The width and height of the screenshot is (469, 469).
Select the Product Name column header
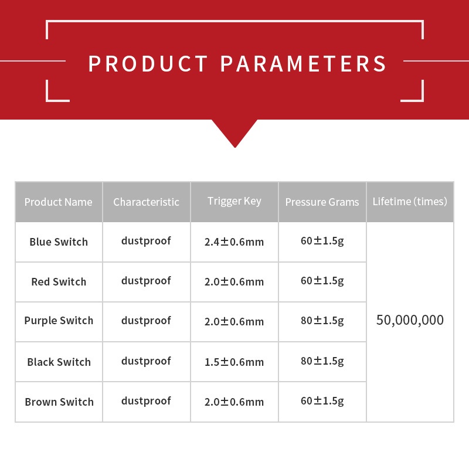(59, 202)
